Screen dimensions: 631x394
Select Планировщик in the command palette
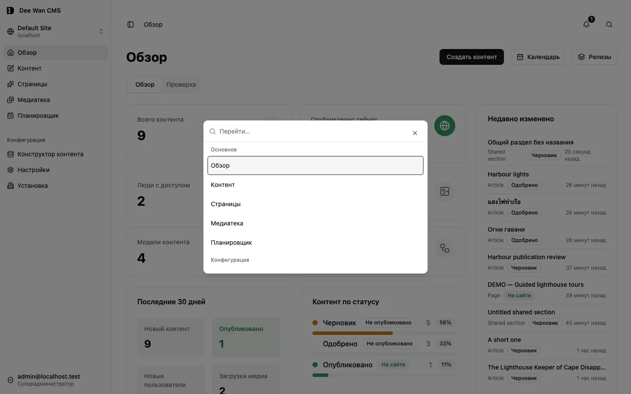pyautogui.click(x=315, y=243)
